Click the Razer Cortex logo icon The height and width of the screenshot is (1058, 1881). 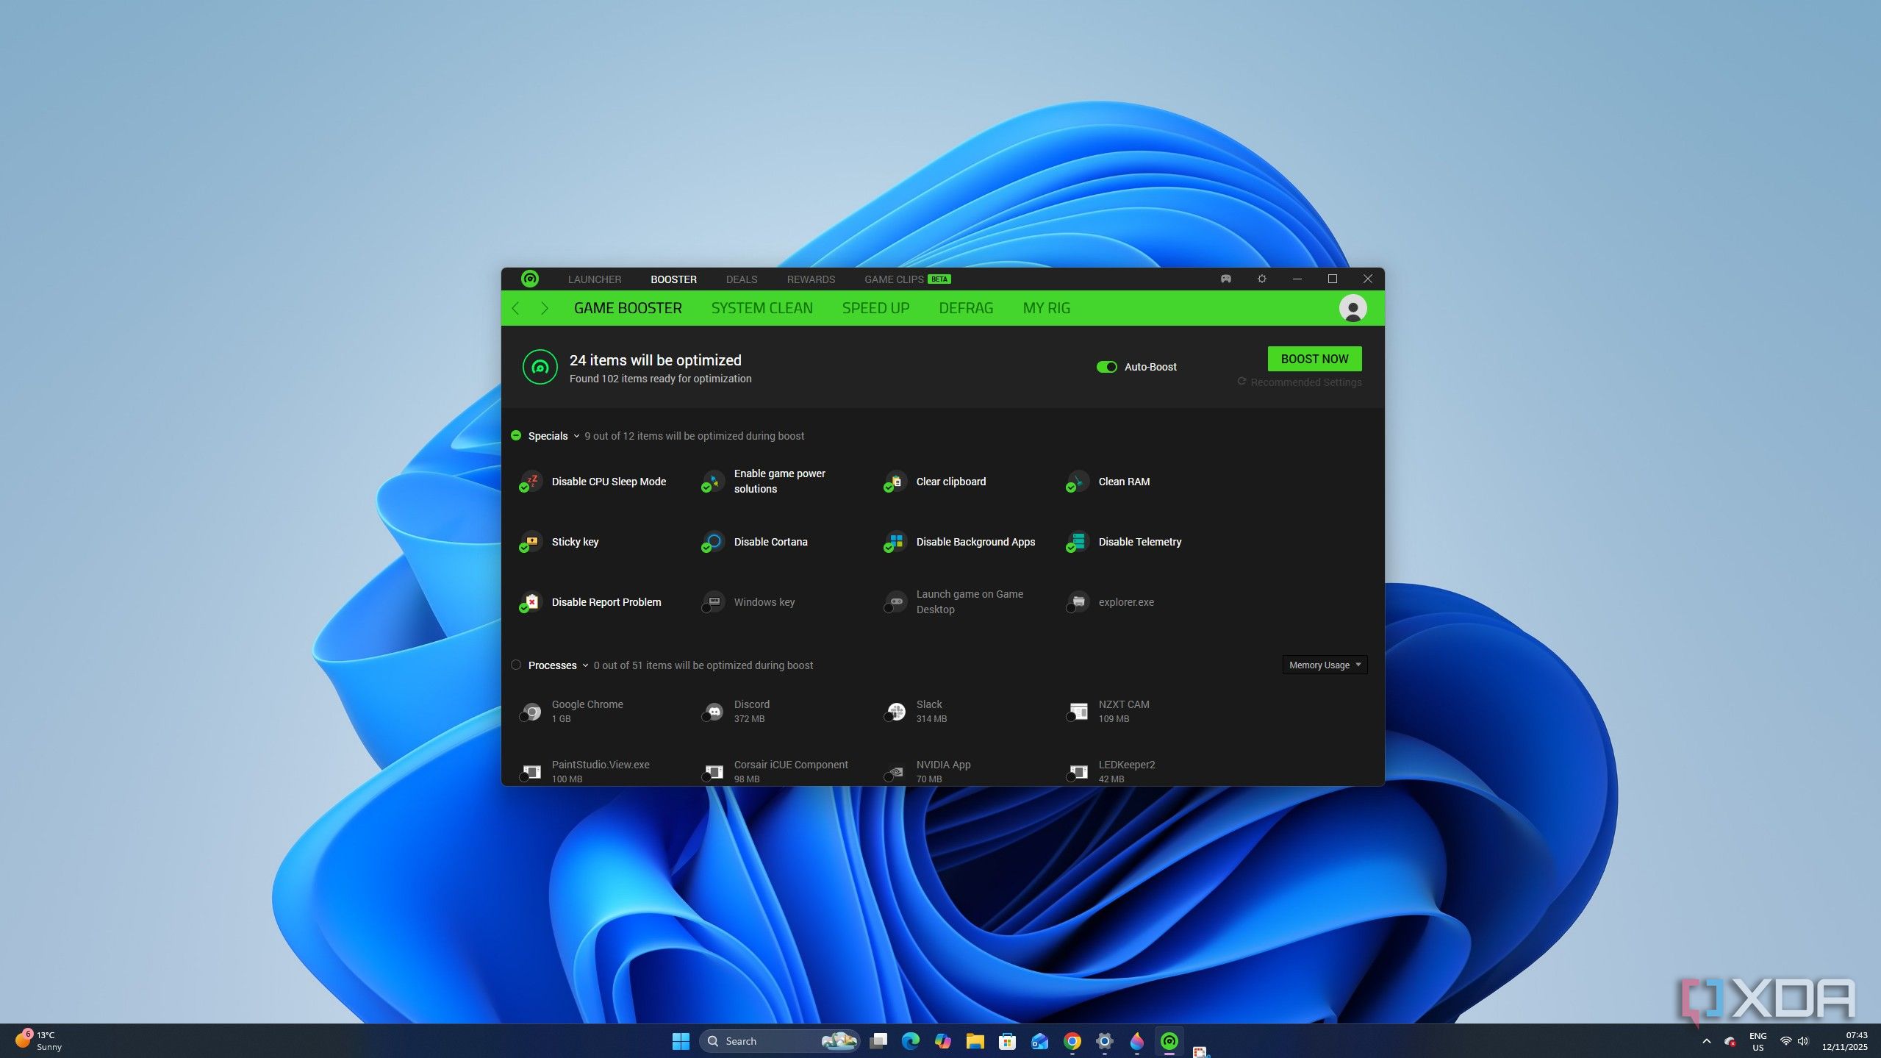pos(529,279)
